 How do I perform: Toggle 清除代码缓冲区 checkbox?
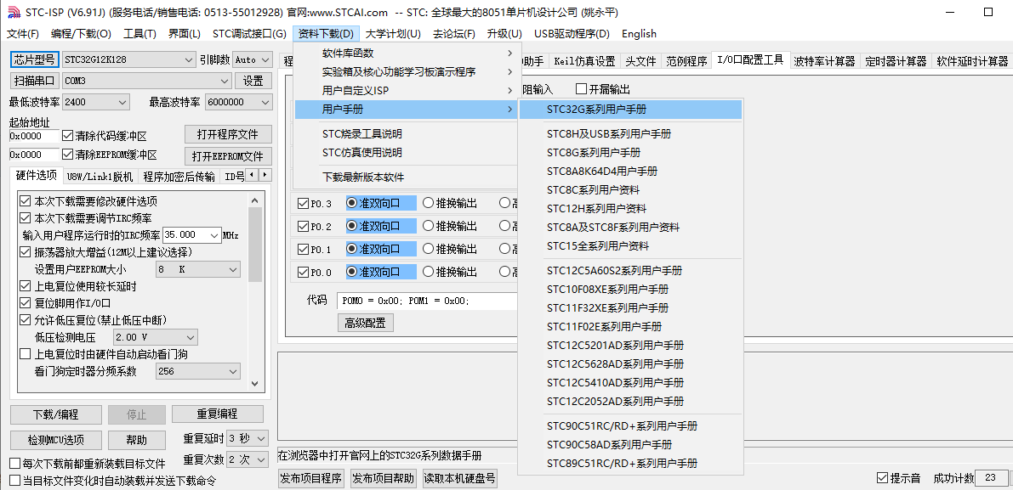pyautogui.click(x=67, y=136)
